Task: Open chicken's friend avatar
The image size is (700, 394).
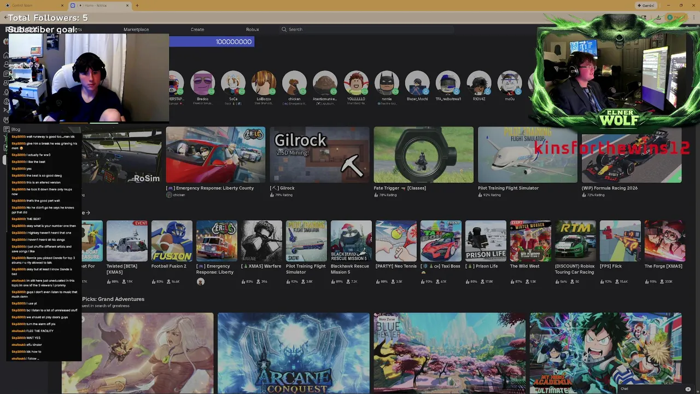Action: point(294,84)
